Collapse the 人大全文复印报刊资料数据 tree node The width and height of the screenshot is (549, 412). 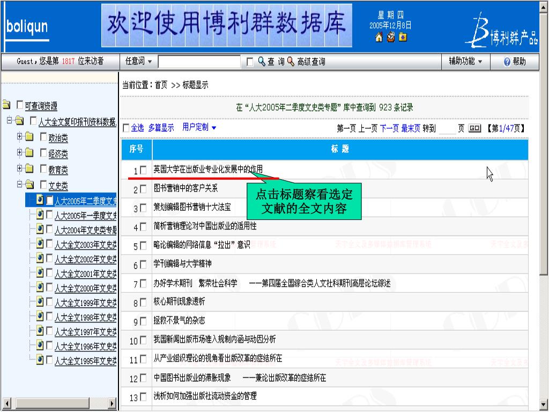(x=10, y=121)
